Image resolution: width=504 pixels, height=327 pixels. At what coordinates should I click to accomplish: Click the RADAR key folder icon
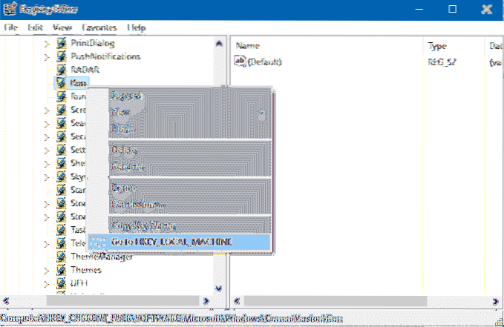(x=62, y=70)
